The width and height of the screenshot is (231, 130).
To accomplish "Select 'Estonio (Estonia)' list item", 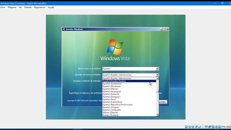I will click(x=129, y=112).
